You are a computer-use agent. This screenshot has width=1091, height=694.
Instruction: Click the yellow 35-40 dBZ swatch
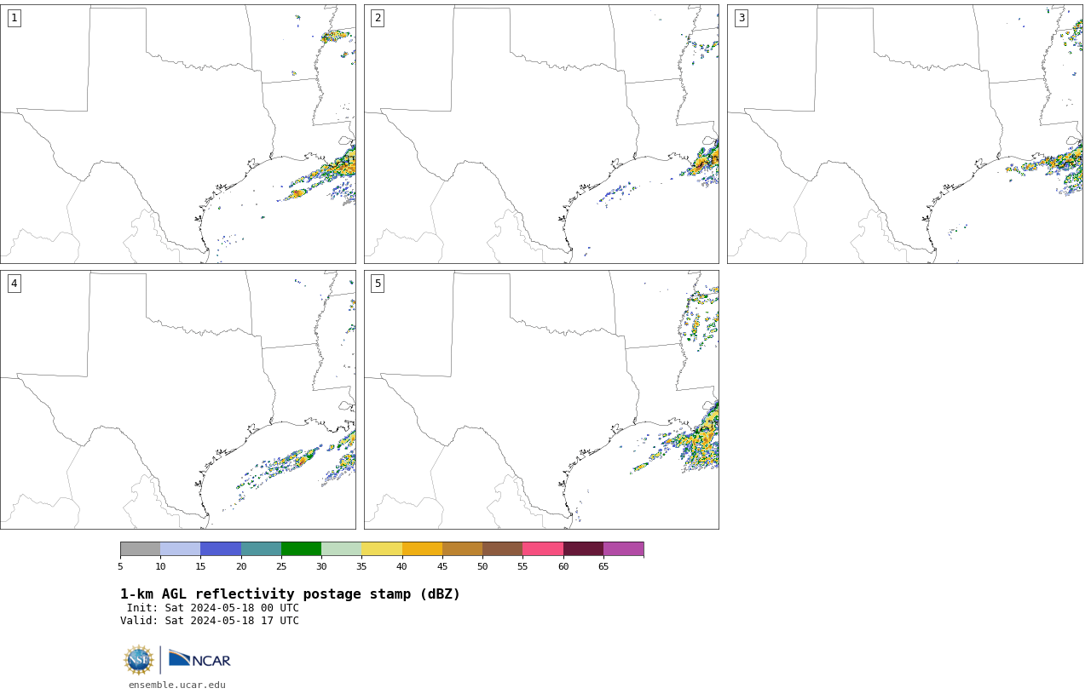click(x=382, y=548)
